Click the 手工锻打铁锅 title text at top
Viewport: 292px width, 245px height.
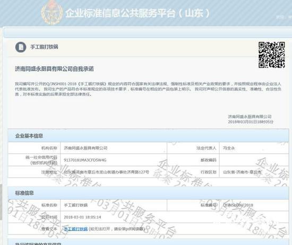coord(44,47)
